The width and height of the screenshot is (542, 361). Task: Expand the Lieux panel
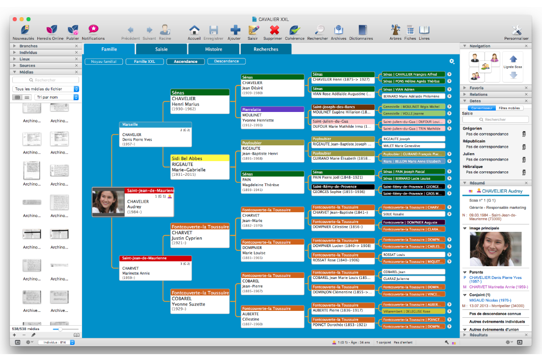coord(15,59)
